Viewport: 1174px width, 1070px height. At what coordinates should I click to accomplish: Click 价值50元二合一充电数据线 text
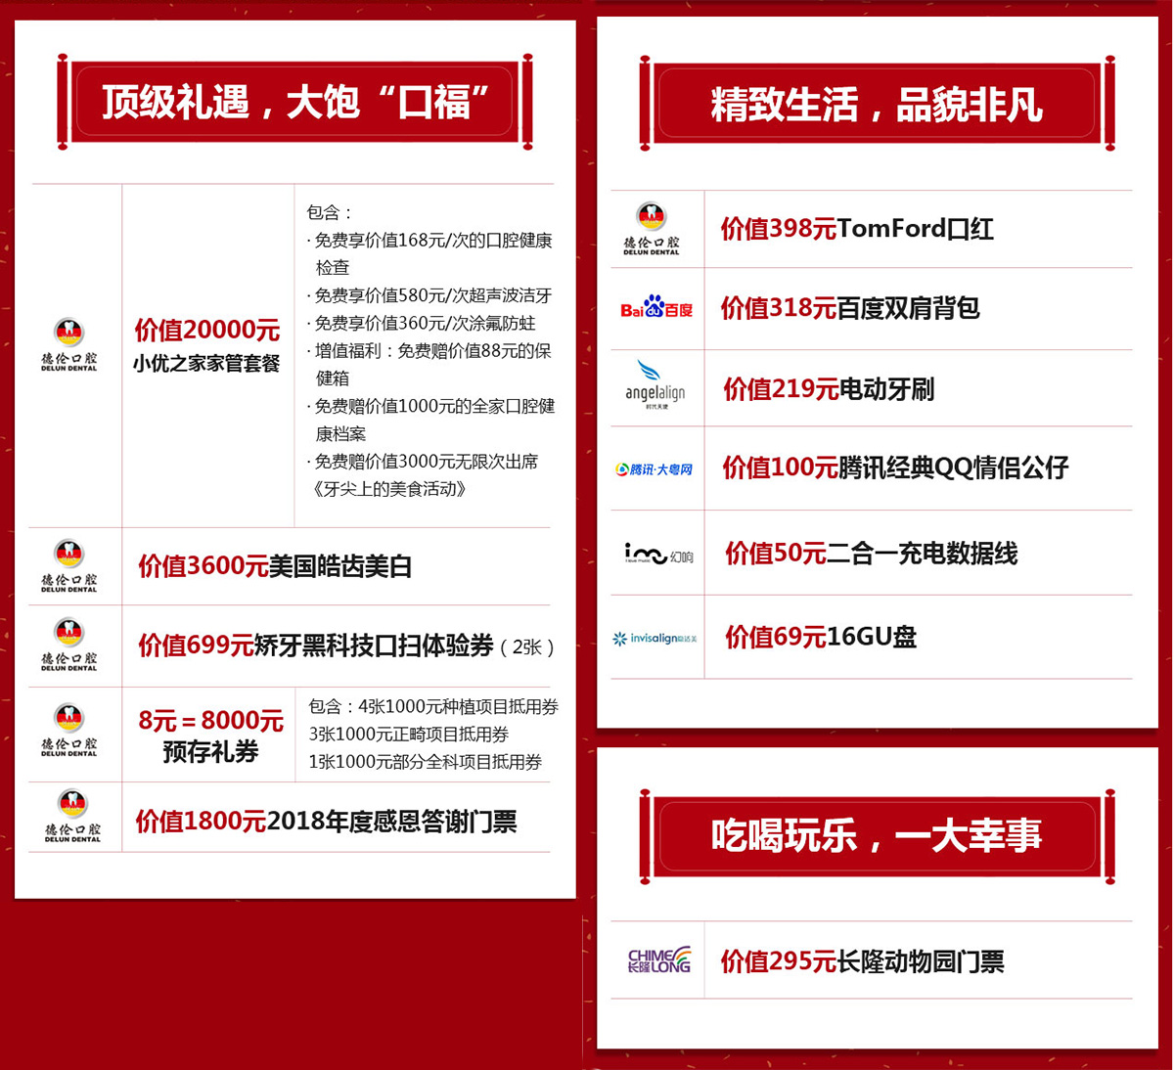pos(871,554)
